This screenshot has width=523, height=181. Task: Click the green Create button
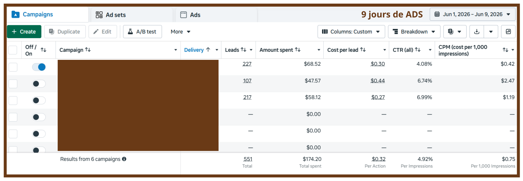pyautogui.click(x=24, y=32)
